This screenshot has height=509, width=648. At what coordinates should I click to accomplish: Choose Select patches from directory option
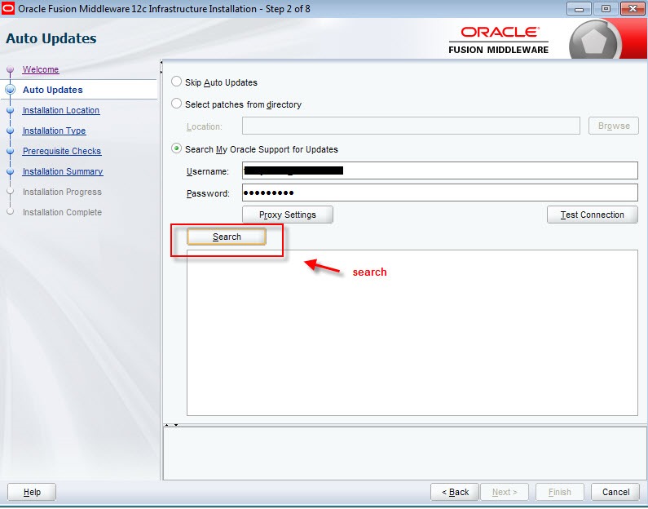tap(176, 104)
